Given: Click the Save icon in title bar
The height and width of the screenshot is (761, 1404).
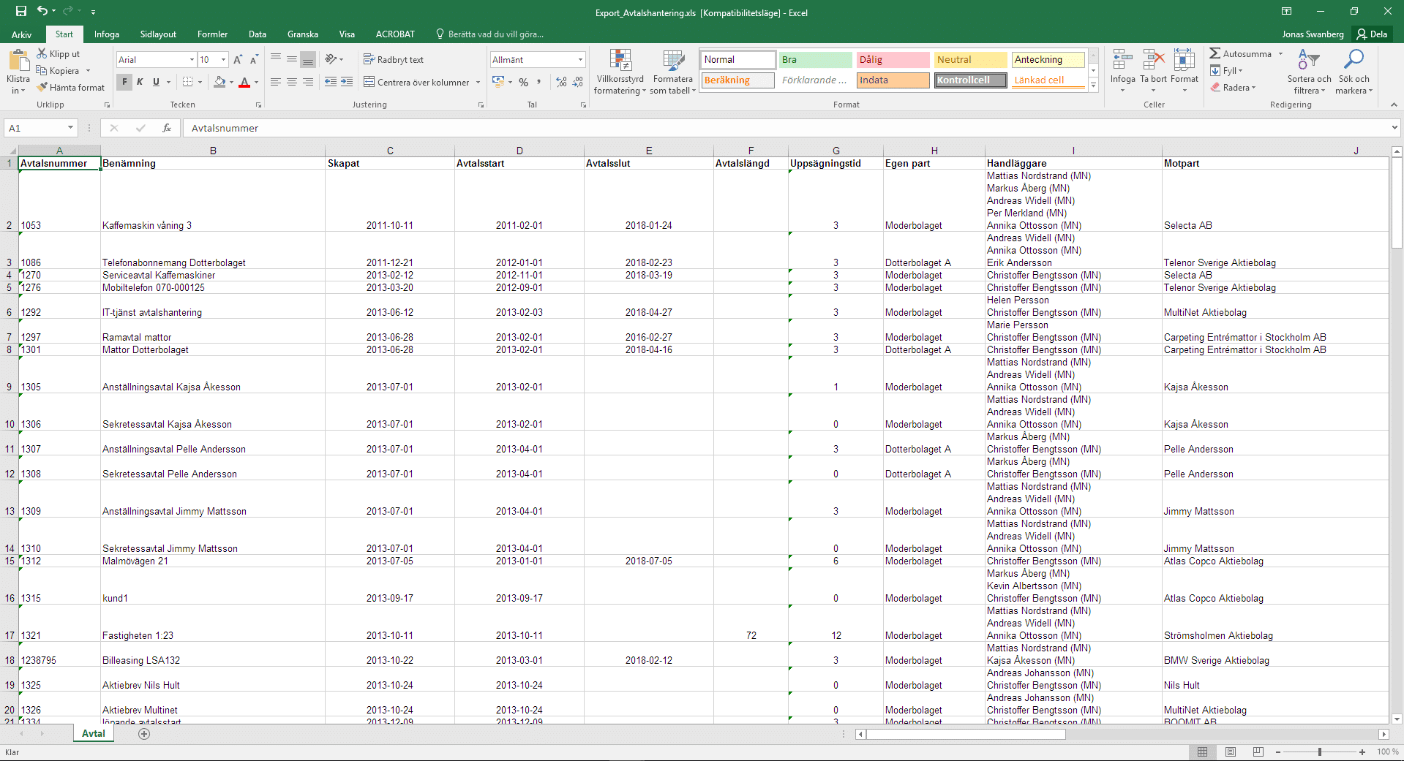Looking at the screenshot, I should 20,11.
